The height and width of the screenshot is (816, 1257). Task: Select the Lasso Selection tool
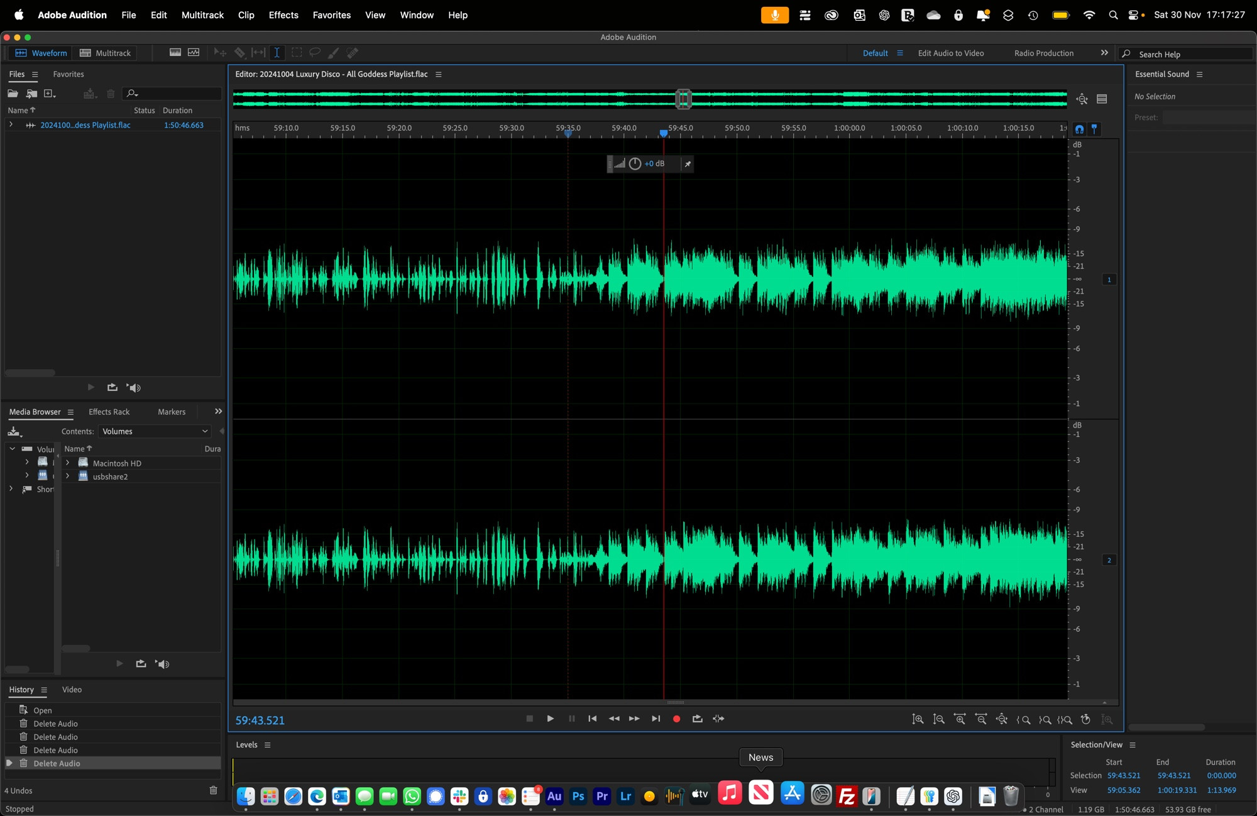click(x=315, y=53)
